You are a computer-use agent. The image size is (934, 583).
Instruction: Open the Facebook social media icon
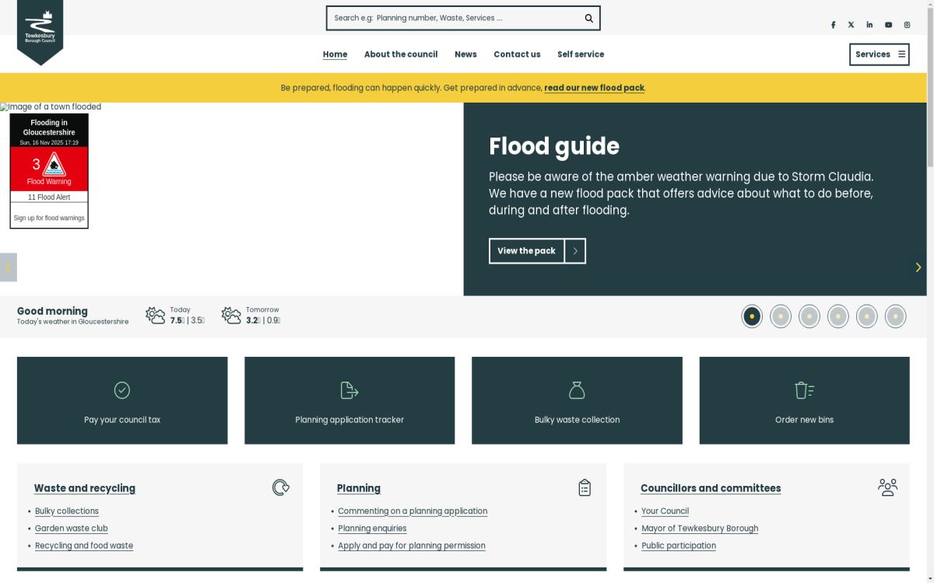pyautogui.click(x=833, y=24)
